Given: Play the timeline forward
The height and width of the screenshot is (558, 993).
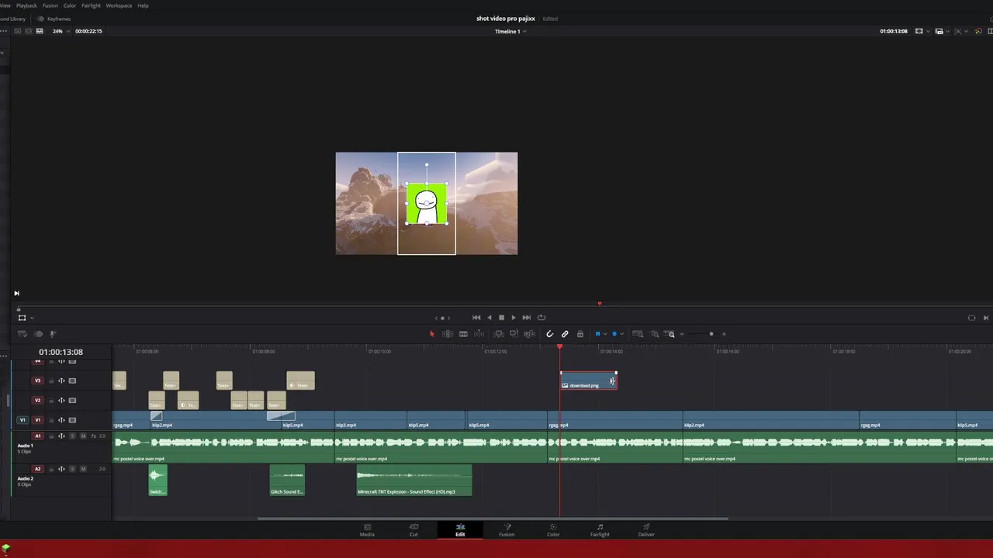Looking at the screenshot, I should tap(513, 317).
